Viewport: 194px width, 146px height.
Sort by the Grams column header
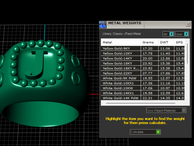149,42
